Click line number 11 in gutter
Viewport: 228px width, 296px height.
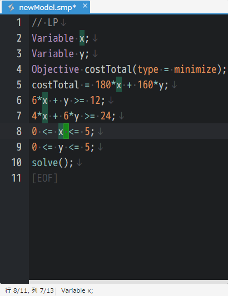(16, 178)
